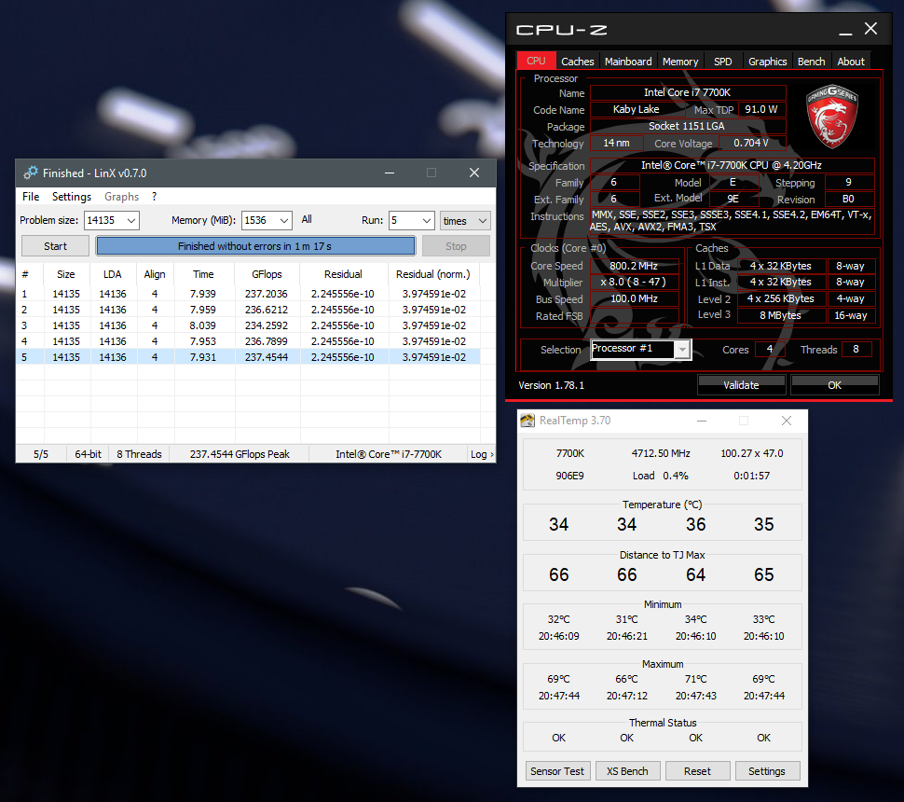Select the highlighted run row 237.4544 GFlops
This screenshot has height=802, width=904.
(x=248, y=357)
